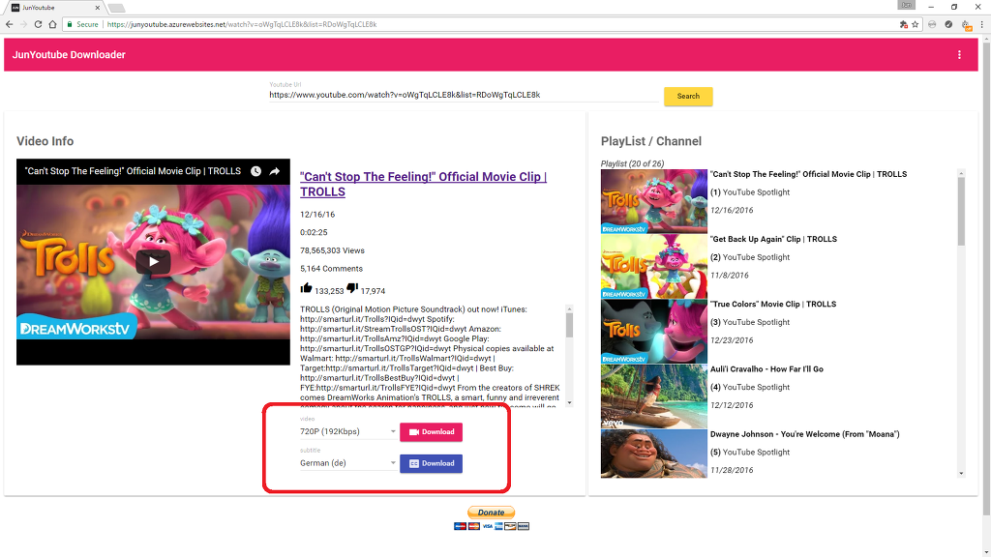Select the "How Far I'll Go" playlist thumbnail
The width and height of the screenshot is (991, 557).
[x=654, y=396]
